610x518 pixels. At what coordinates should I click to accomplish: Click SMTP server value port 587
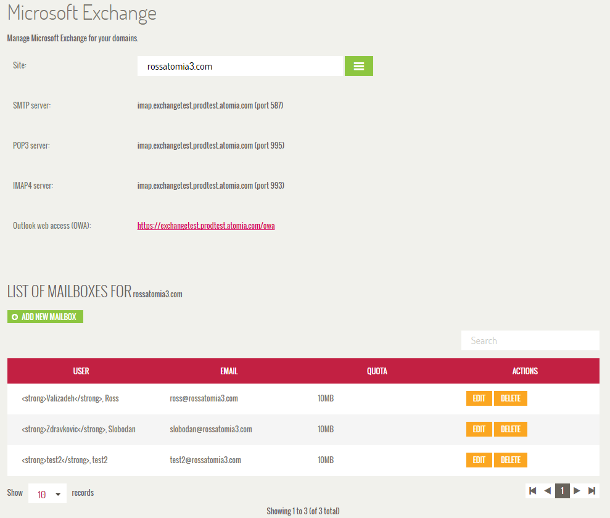click(210, 105)
